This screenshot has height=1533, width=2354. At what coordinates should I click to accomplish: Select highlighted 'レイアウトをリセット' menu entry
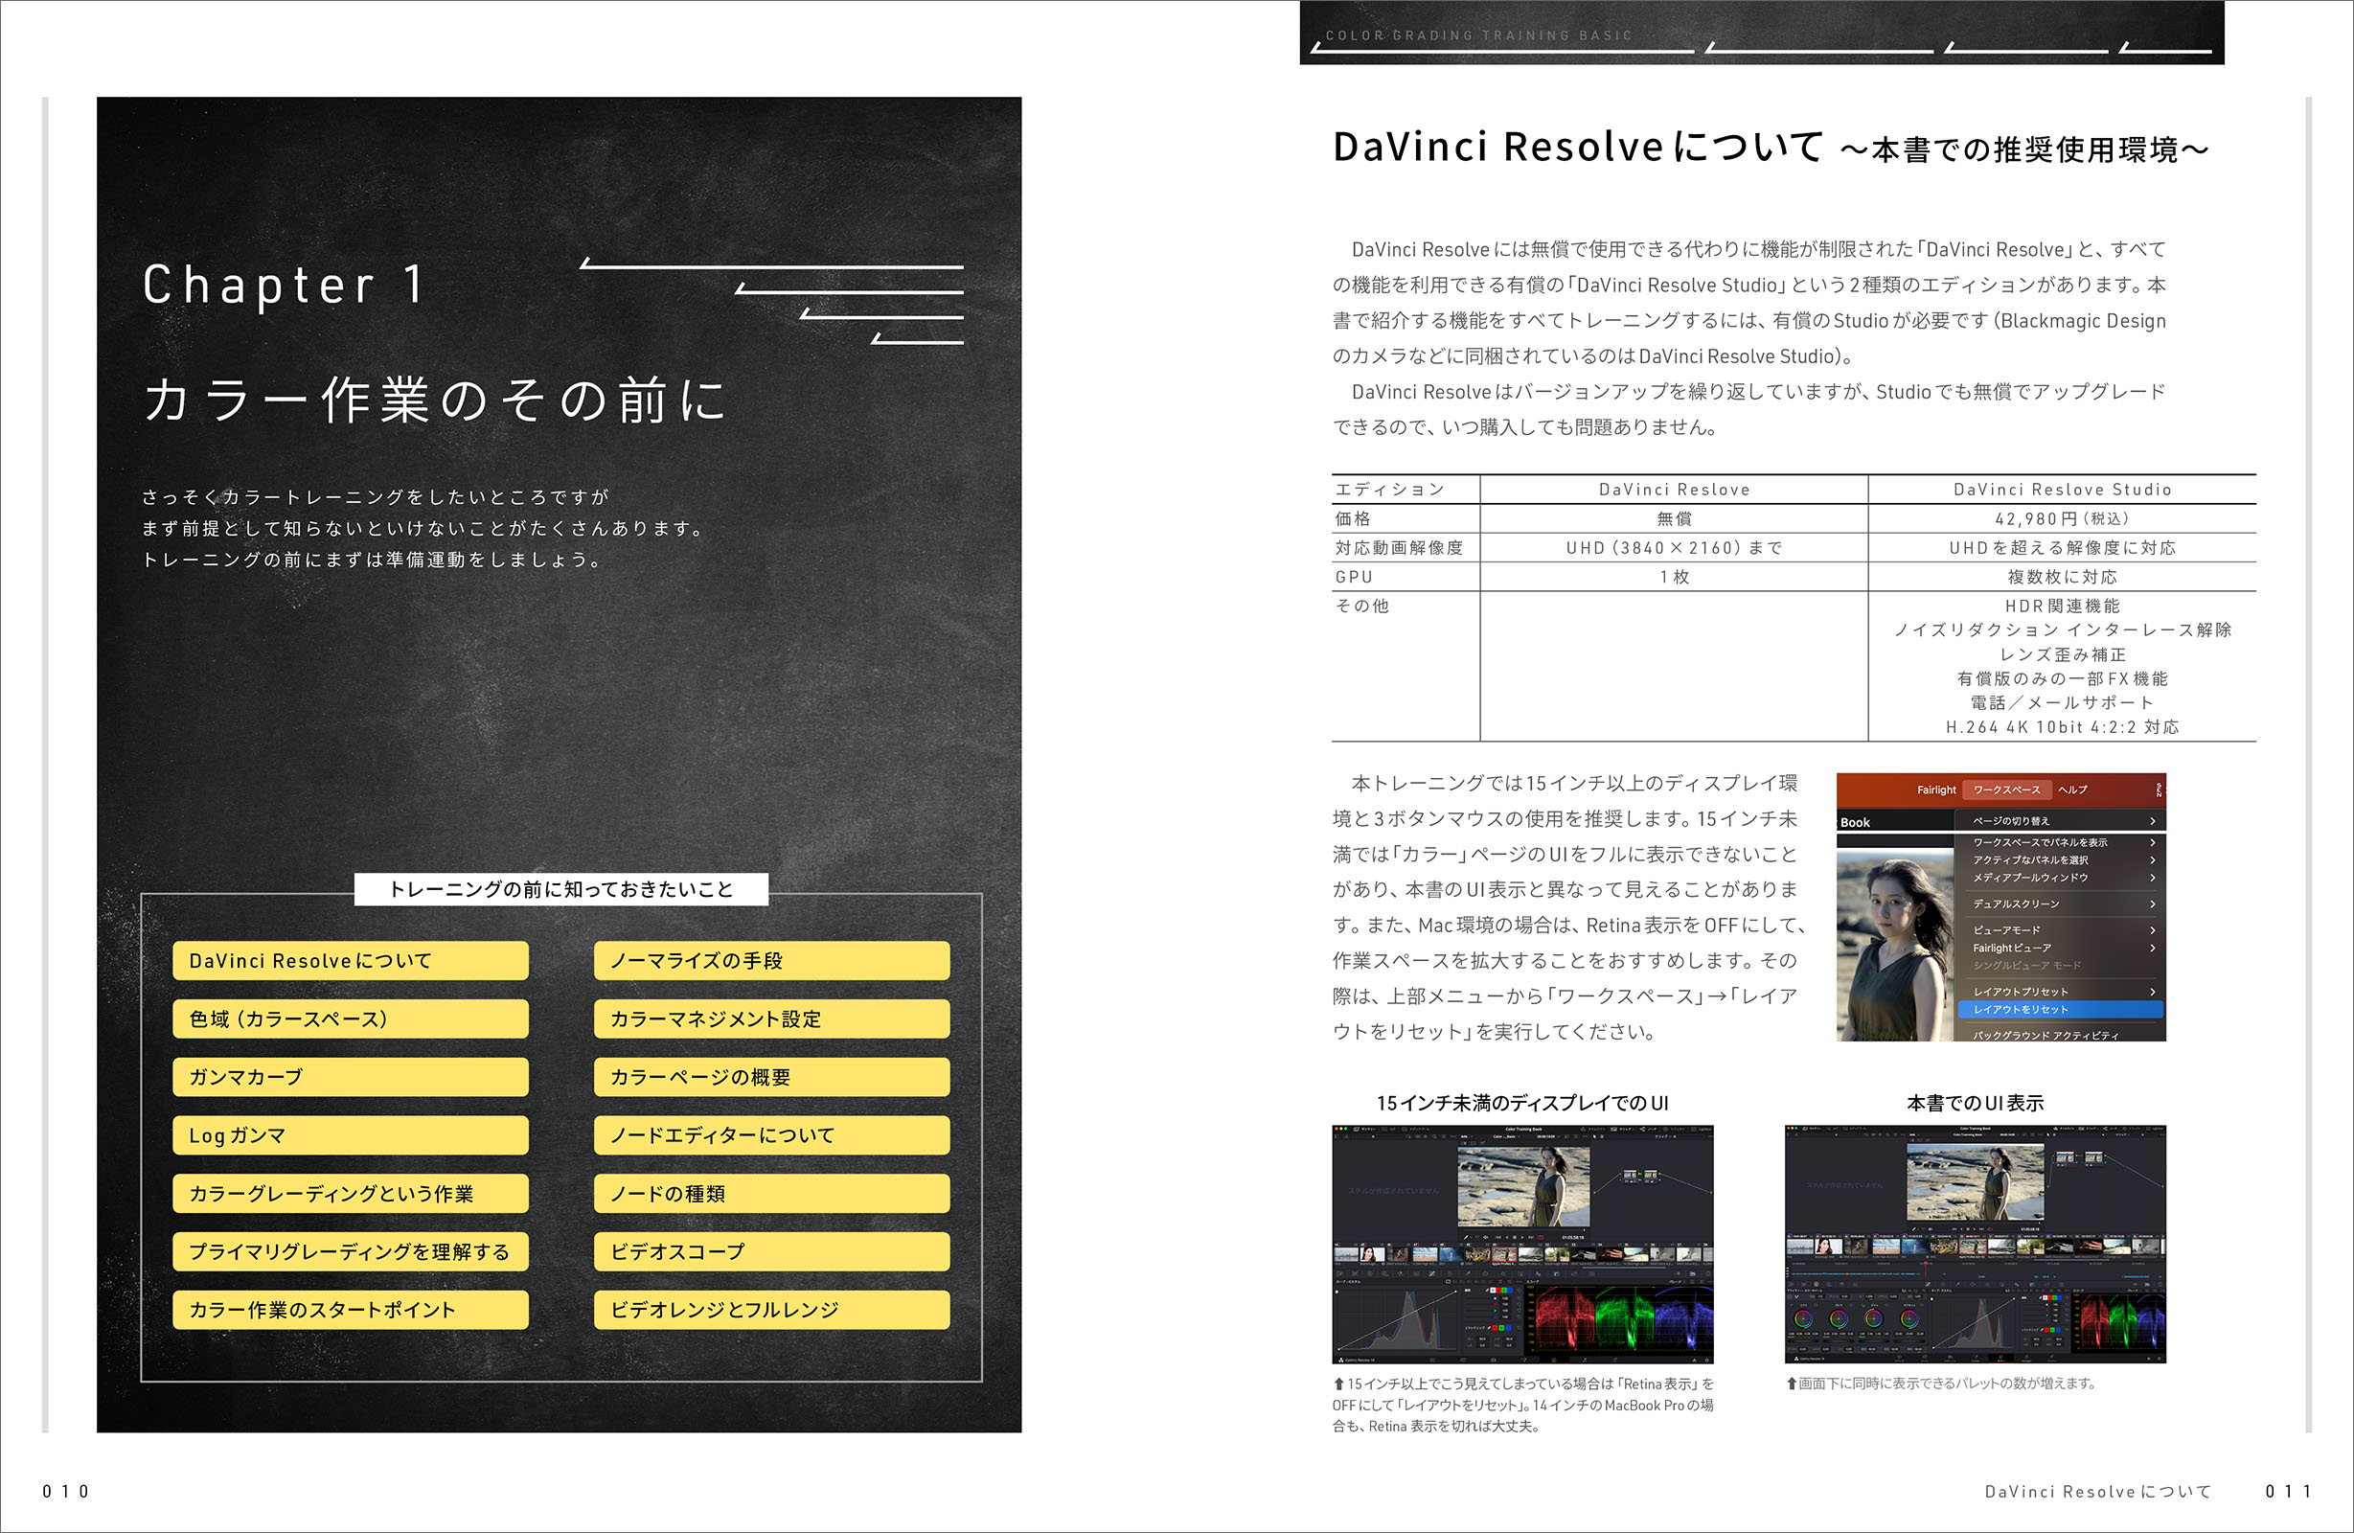click(2061, 1010)
